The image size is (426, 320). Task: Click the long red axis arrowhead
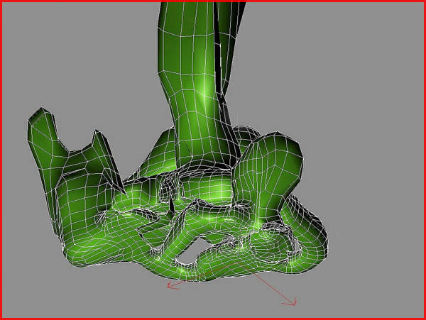[292, 303]
